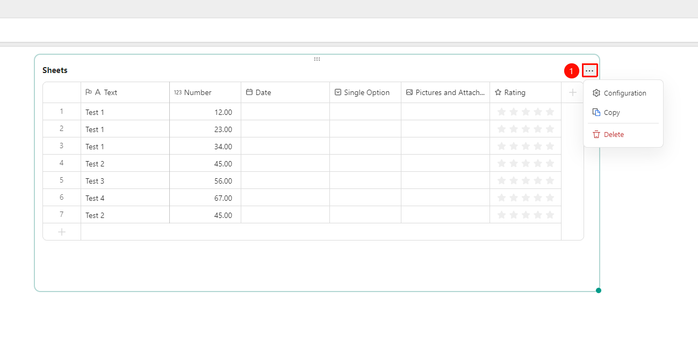Open Configuration from the menu
The width and height of the screenshot is (698, 342).
(x=623, y=93)
